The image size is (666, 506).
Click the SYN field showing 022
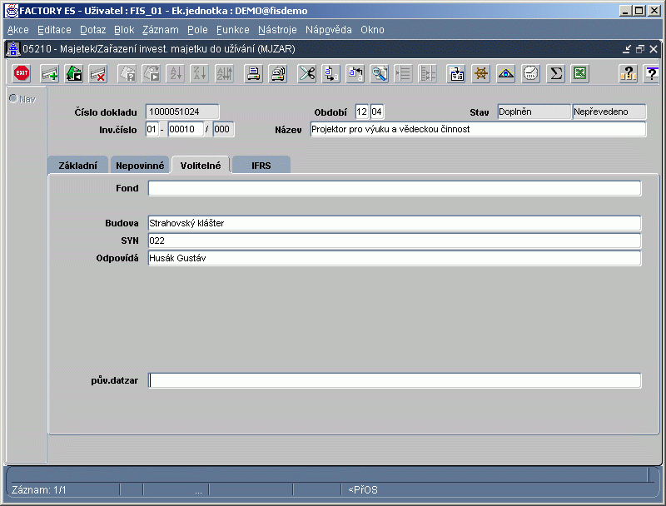click(394, 241)
